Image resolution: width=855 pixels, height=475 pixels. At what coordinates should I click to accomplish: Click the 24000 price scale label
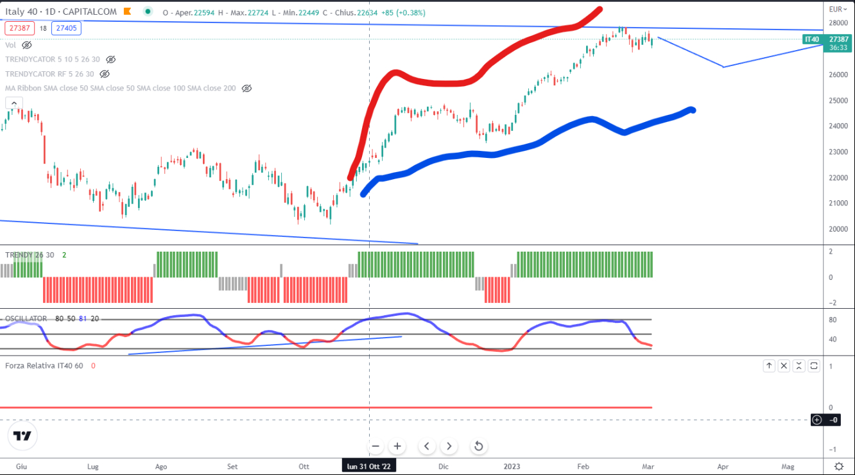[838, 126]
